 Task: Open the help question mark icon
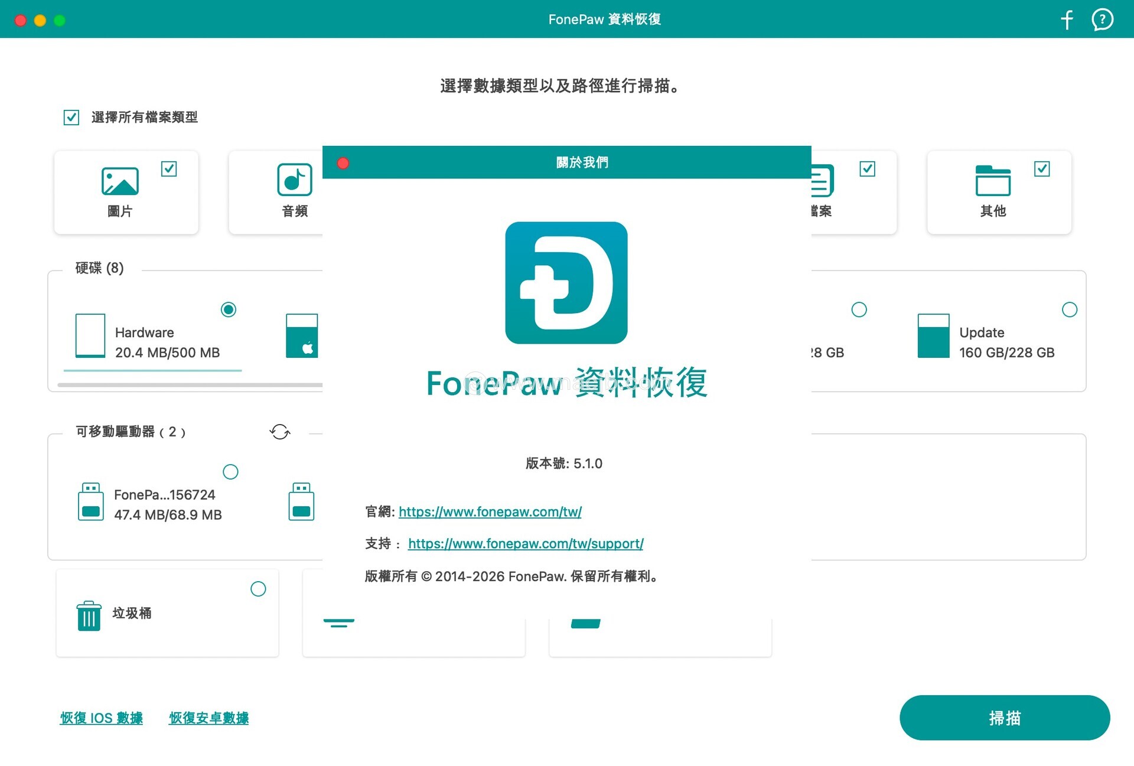(1102, 19)
